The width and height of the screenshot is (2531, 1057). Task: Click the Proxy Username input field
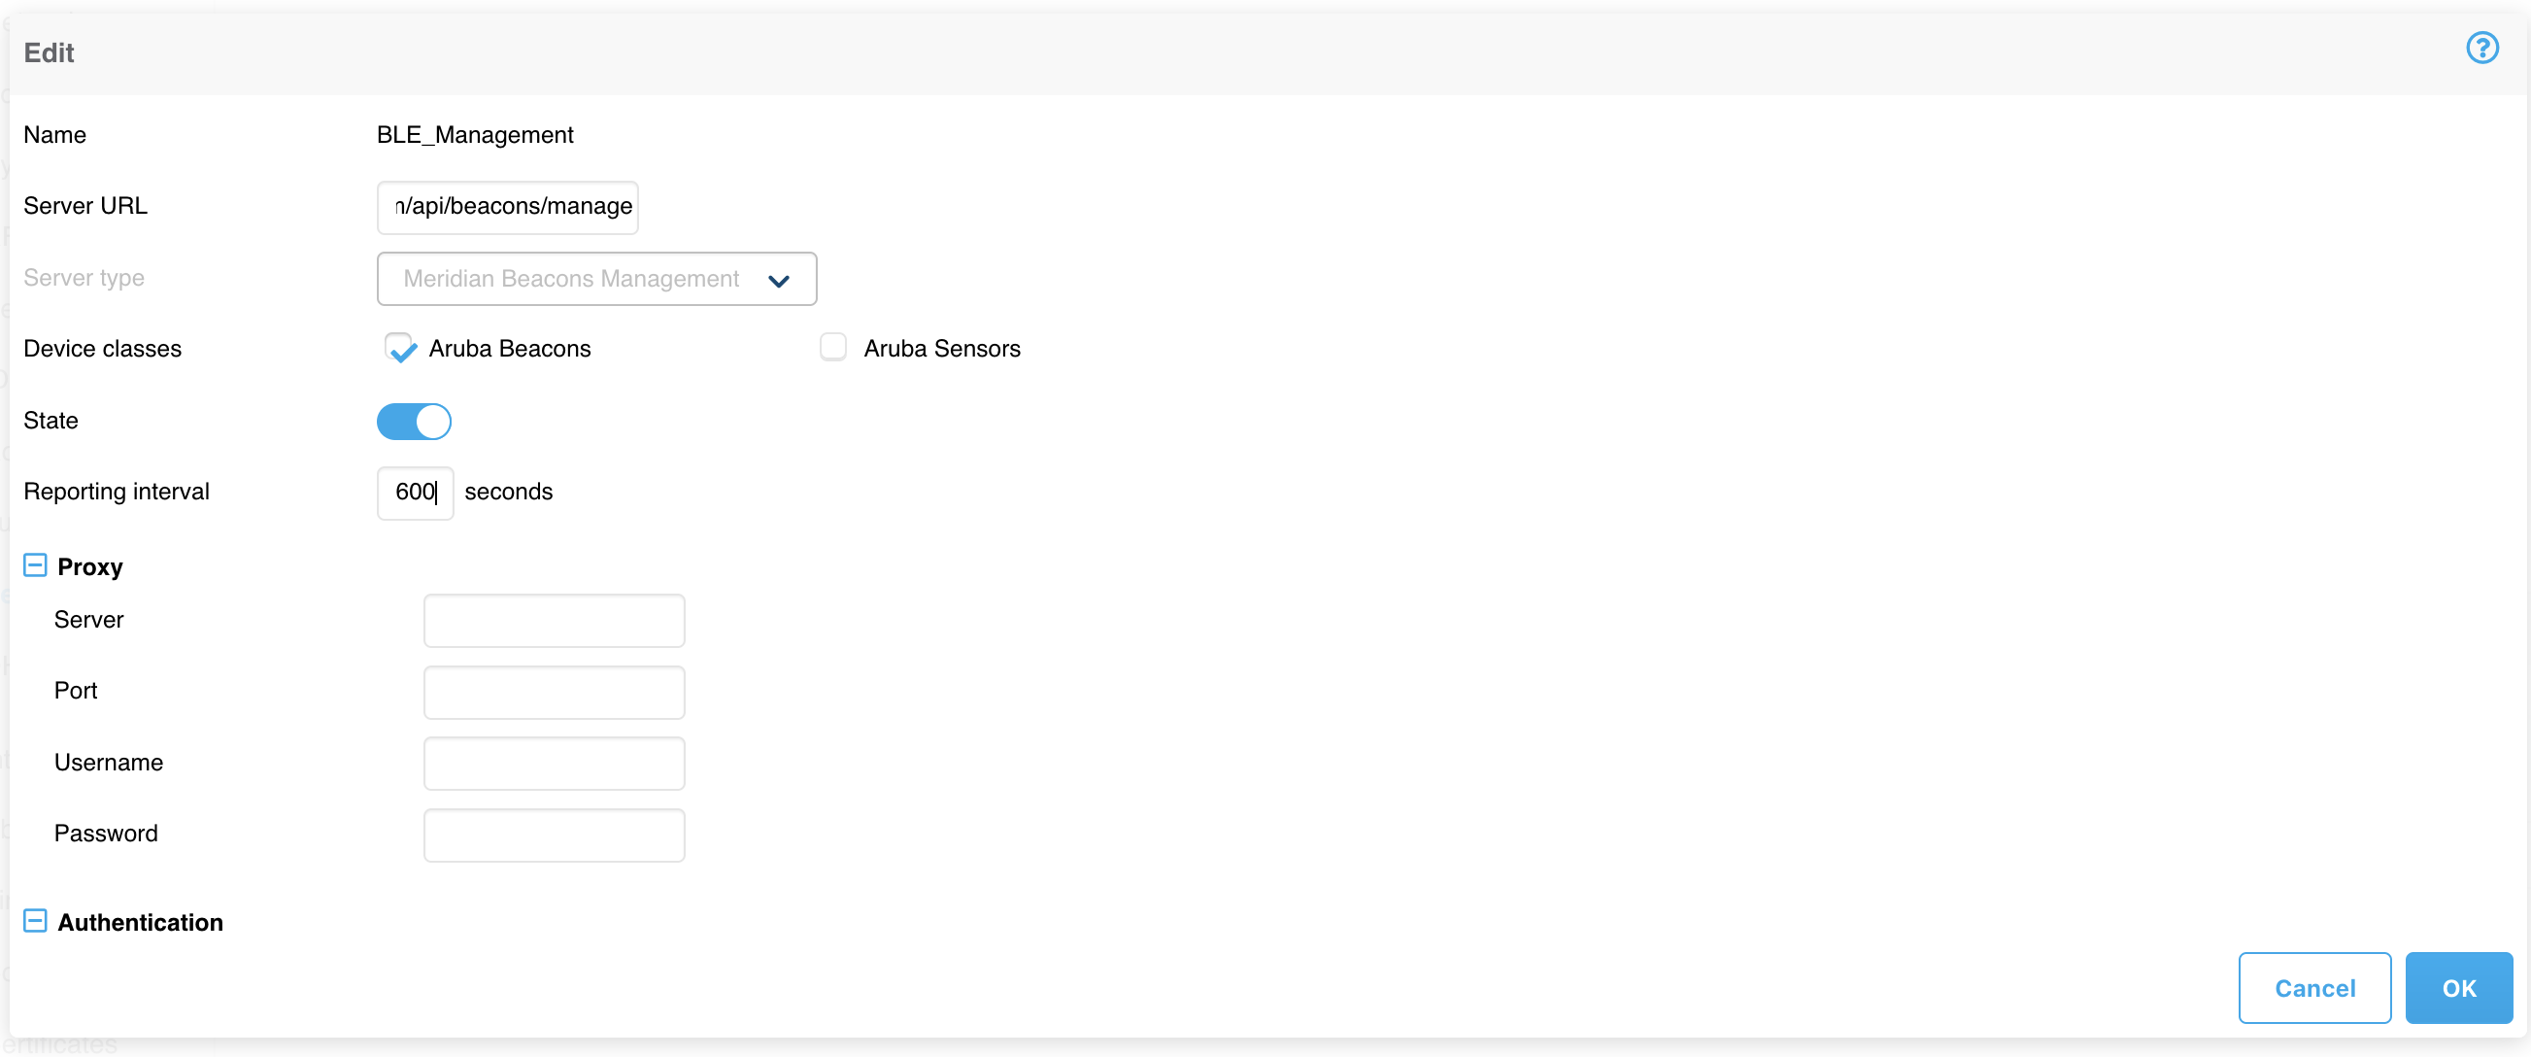coord(554,763)
